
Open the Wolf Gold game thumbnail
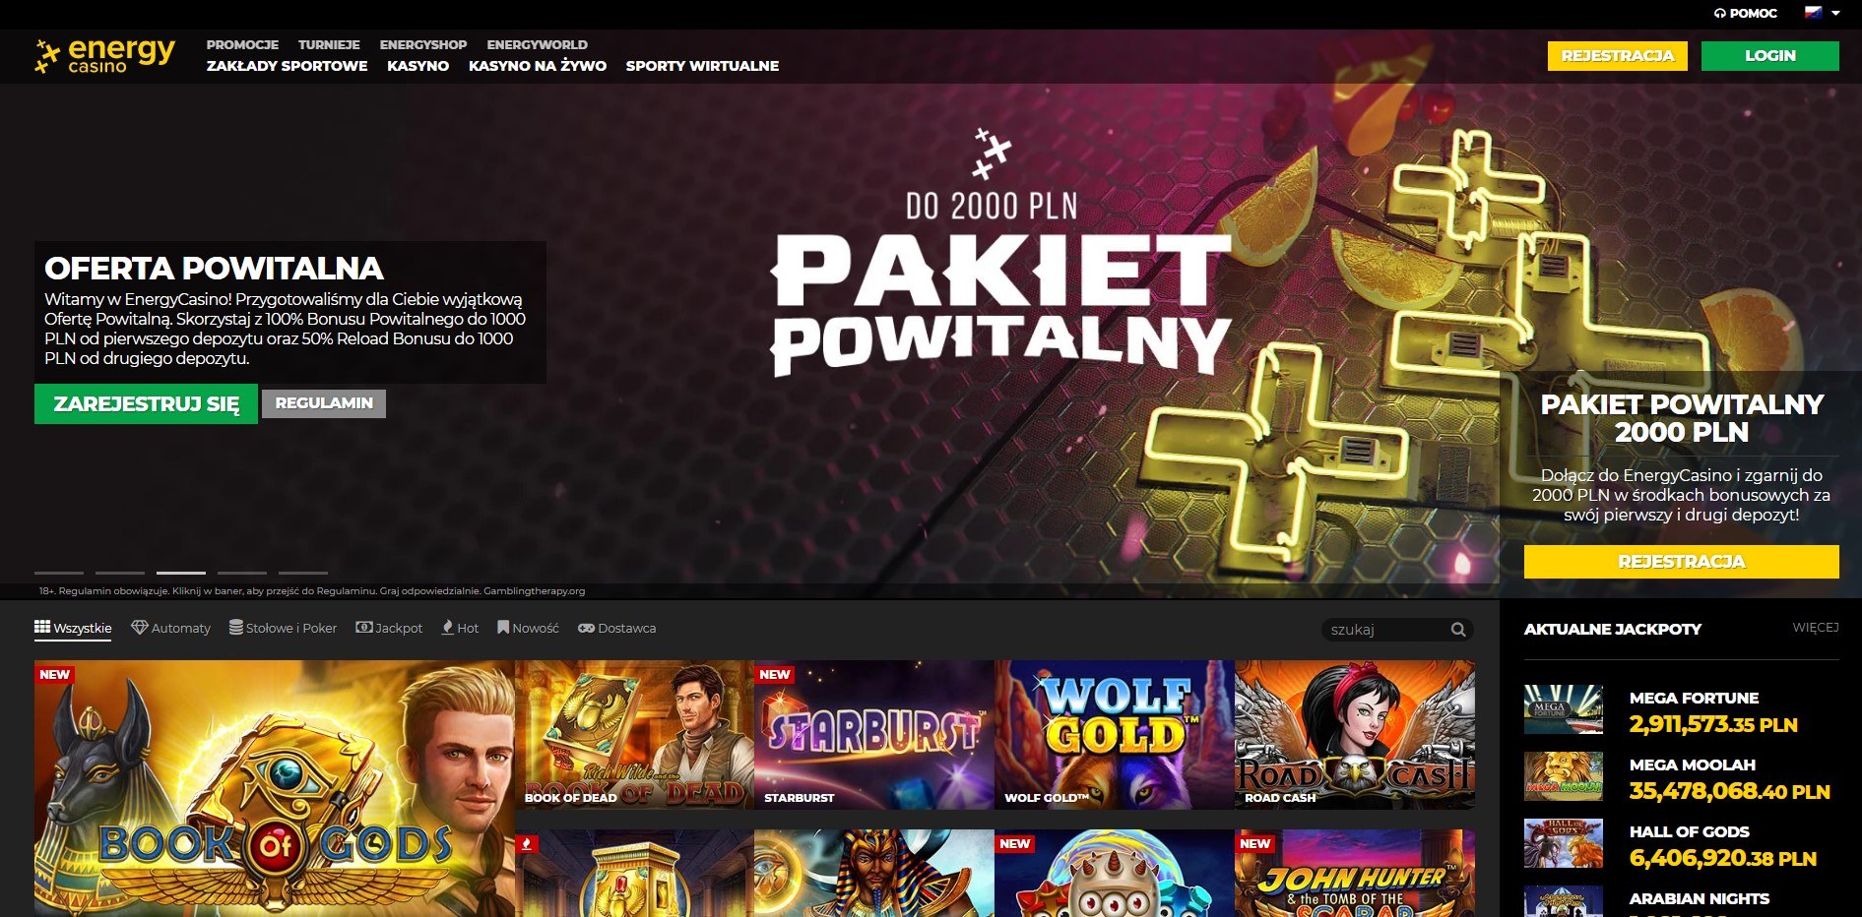click(1114, 734)
